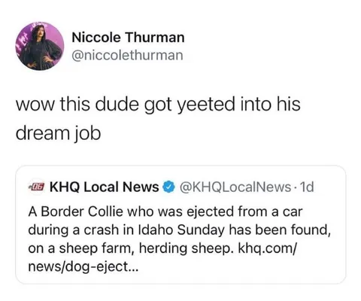Image resolution: width=361 pixels, height=301 pixels.
Task: Click the blue verified badge
Action: (169, 187)
